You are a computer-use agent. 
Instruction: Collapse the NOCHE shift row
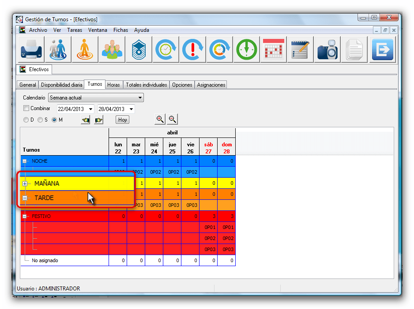25,161
